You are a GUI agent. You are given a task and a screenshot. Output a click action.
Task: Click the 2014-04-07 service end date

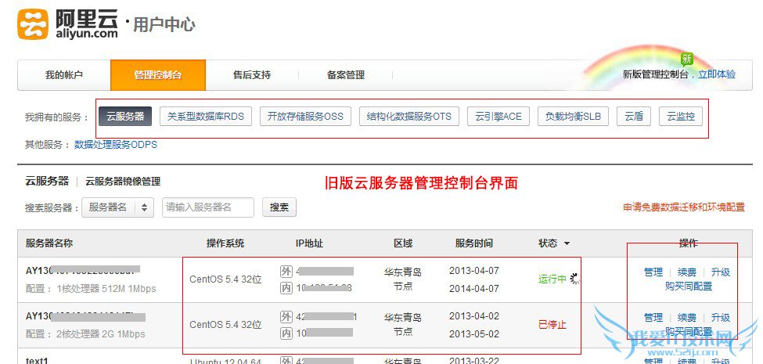click(x=474, y=289)
